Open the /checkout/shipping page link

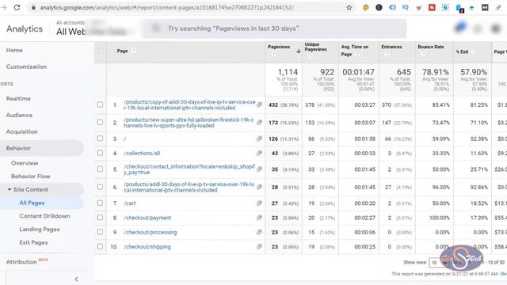coord(147,246)
